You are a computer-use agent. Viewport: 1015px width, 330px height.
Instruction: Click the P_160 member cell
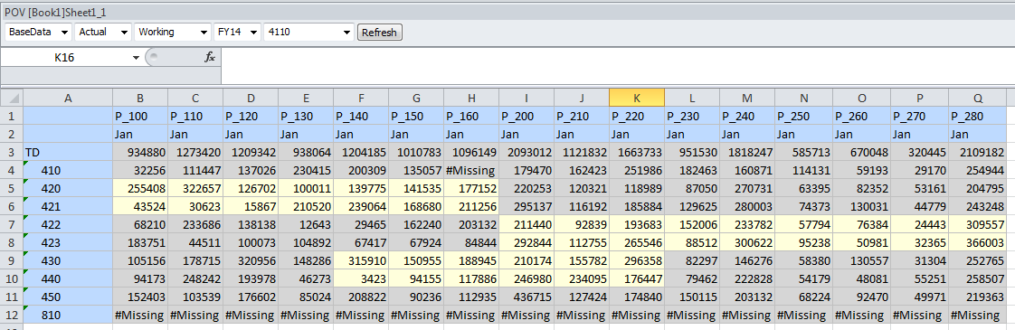471,117
